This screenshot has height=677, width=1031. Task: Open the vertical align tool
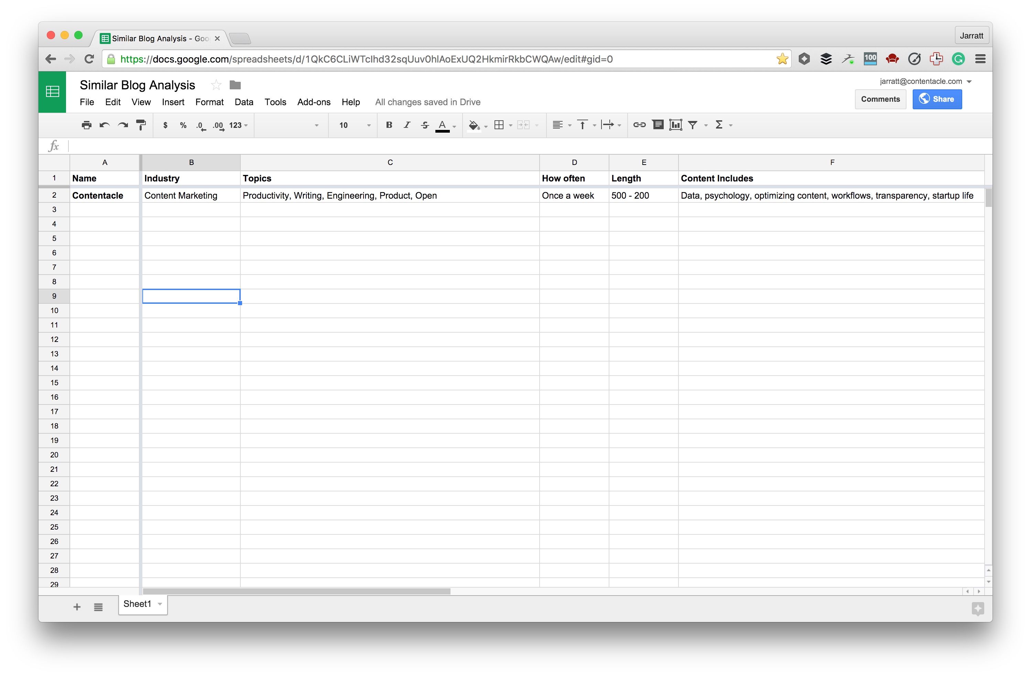[x=583, y=125]
